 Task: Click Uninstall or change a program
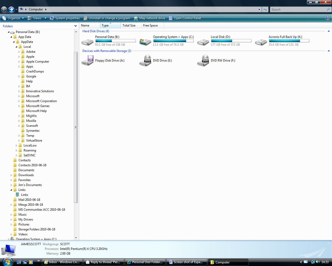pyautogui.click(x=107, y=18)
